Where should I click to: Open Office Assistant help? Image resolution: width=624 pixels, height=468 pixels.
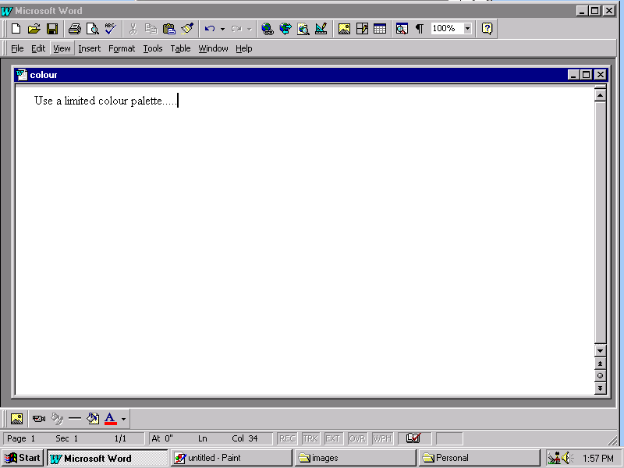click(487, 29)
